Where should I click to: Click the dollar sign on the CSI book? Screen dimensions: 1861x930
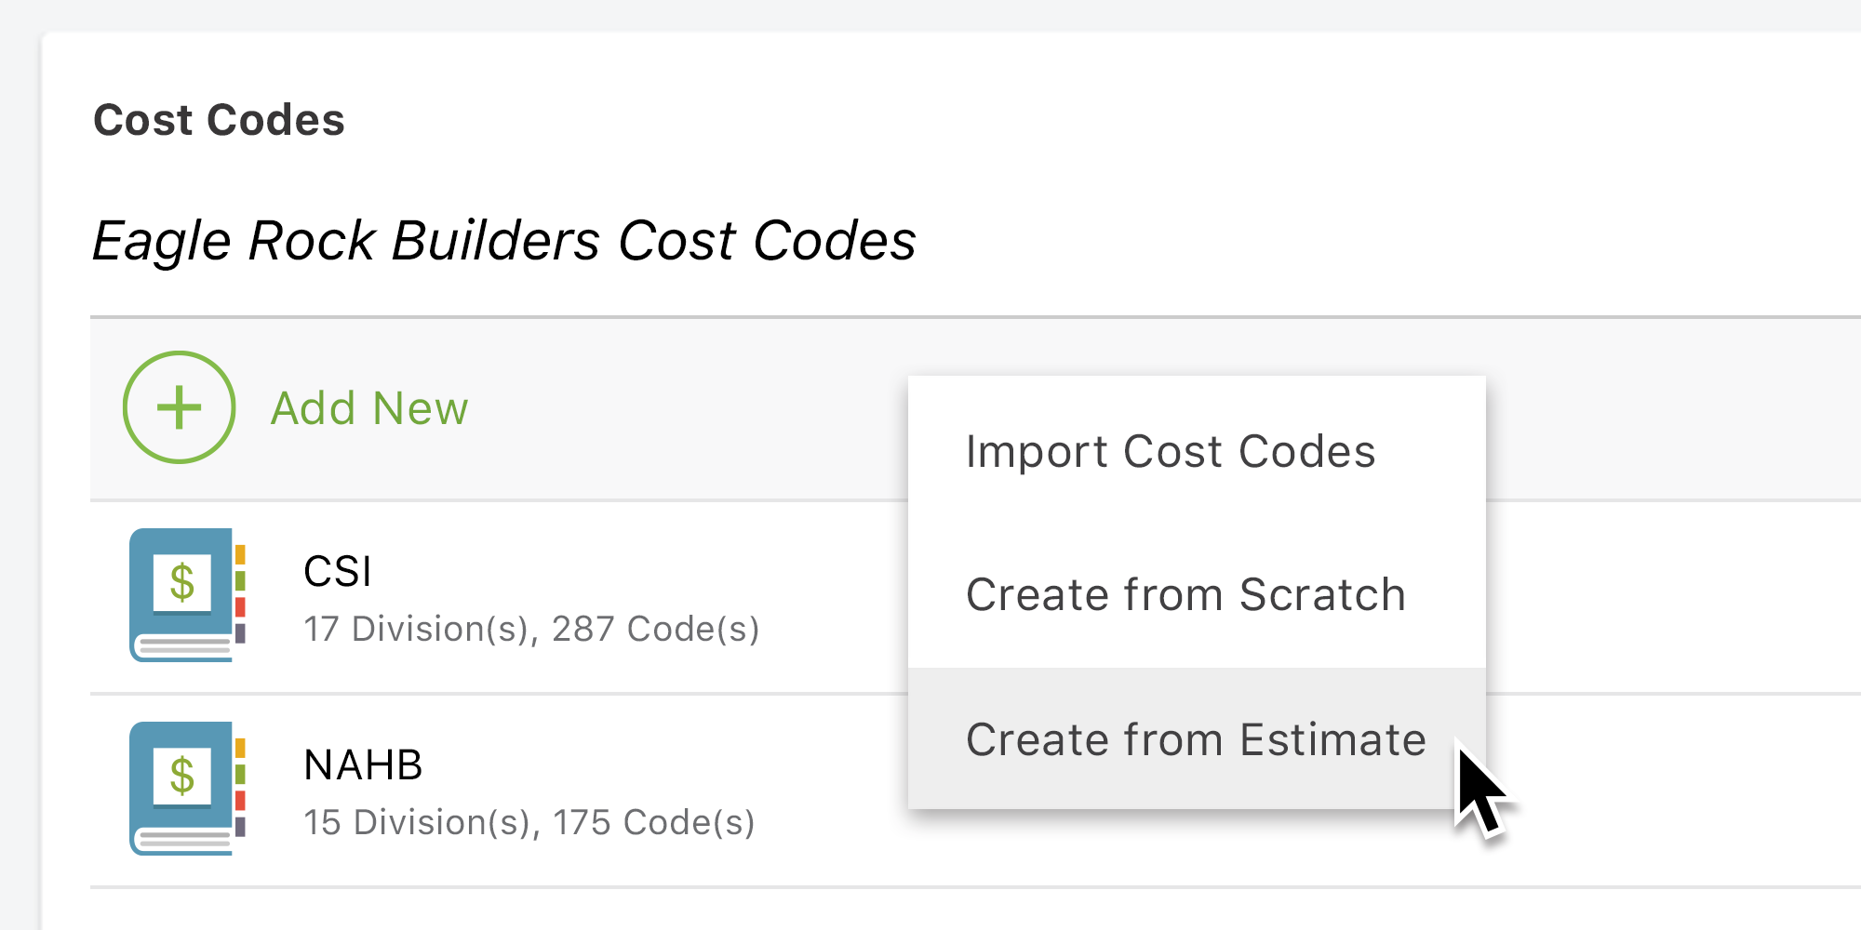coord(182,583)
